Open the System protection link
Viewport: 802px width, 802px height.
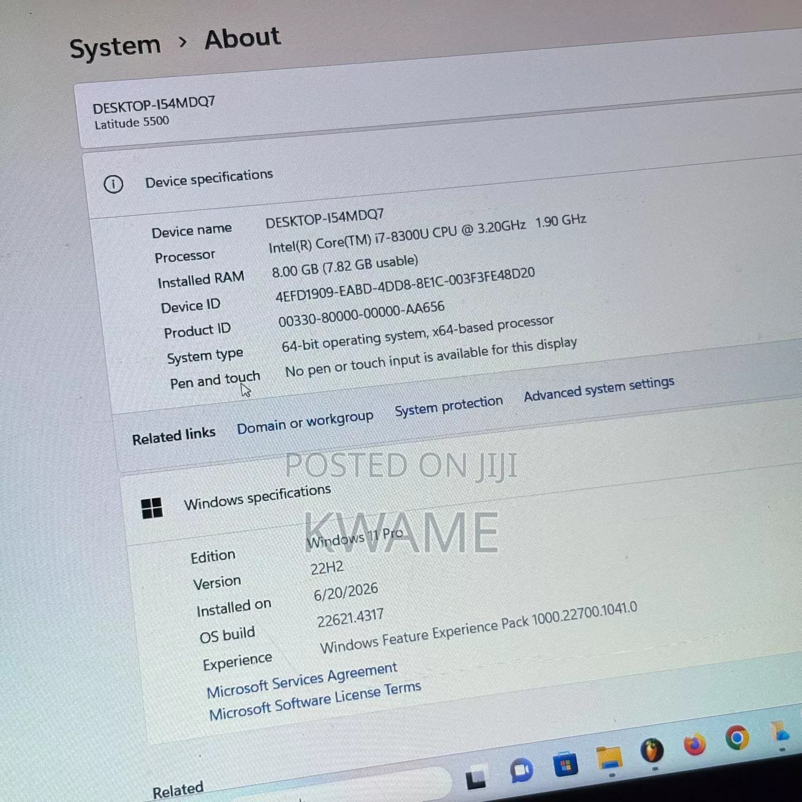tap(449, 406)
